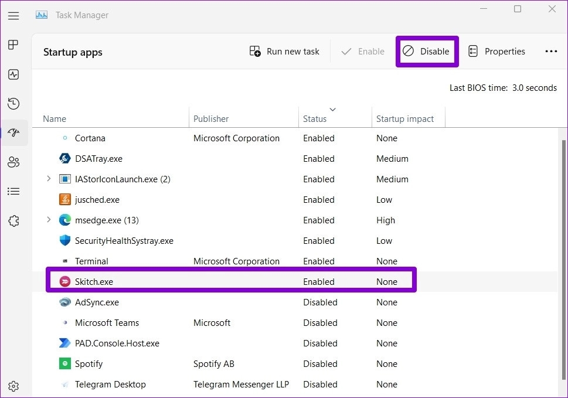Open Task Manager settings
This screenshot has width=568, height=398.
pyautogui.click(x=13, y=385)
